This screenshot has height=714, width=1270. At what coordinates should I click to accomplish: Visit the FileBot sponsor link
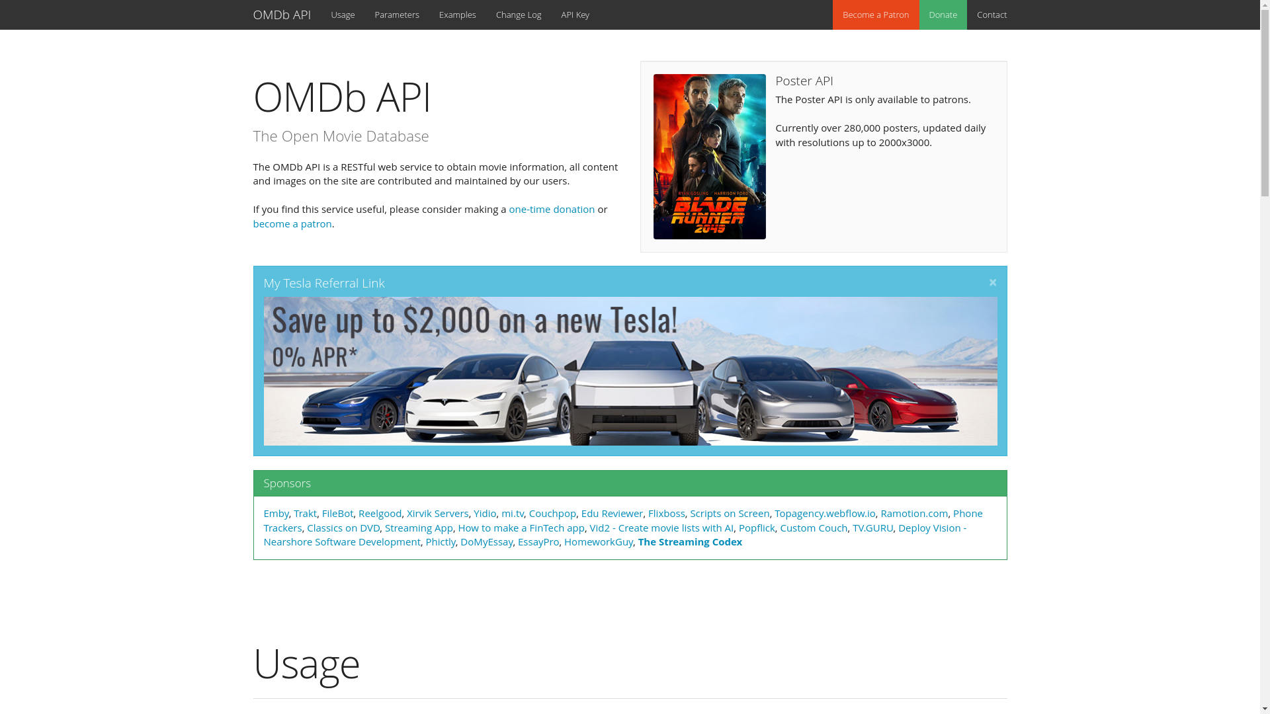coord(337,513)
